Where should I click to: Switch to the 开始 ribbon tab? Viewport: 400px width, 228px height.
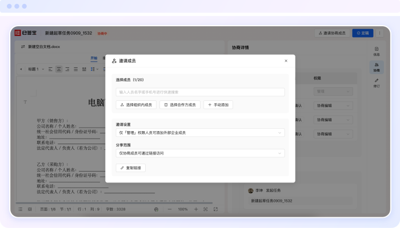[x=94, y=58]
